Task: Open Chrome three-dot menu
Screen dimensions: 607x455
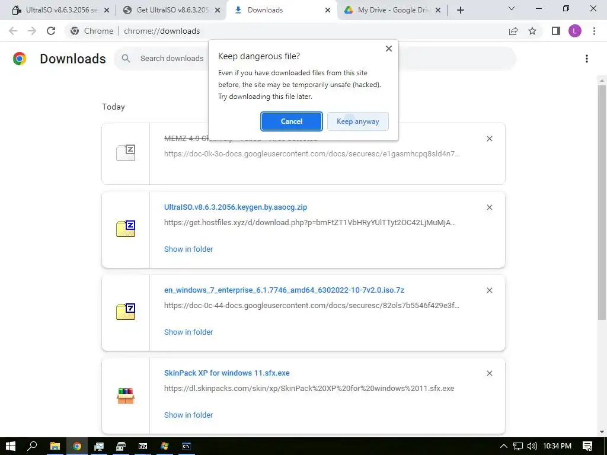Action: tap(594, 31)
